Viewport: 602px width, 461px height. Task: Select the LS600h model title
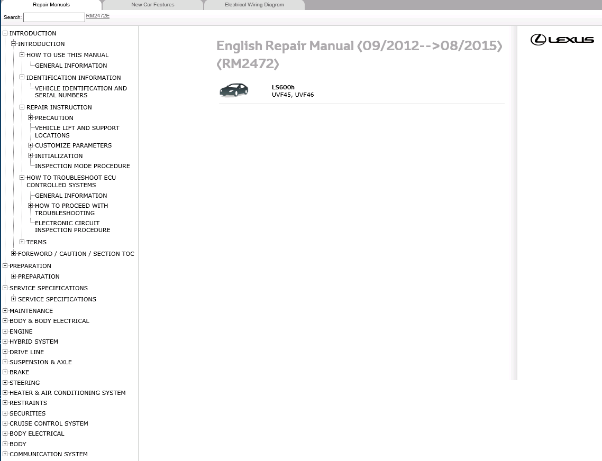pos(283,87)
